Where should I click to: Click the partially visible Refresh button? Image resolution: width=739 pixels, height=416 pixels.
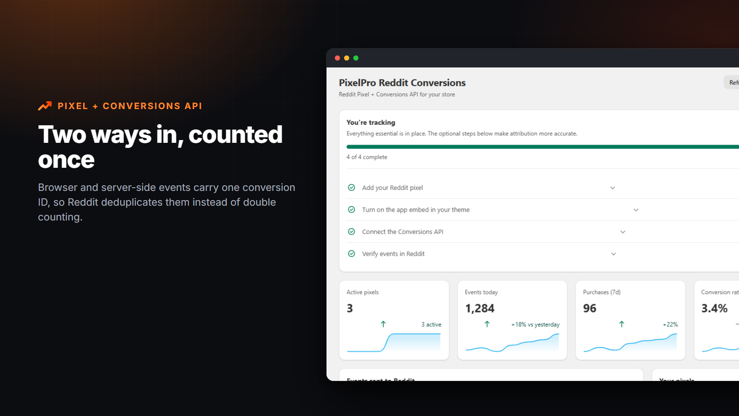coord(732,82)
